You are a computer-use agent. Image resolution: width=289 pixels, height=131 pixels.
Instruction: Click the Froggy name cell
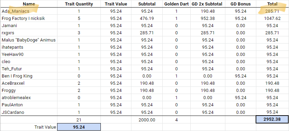[29, 91]
